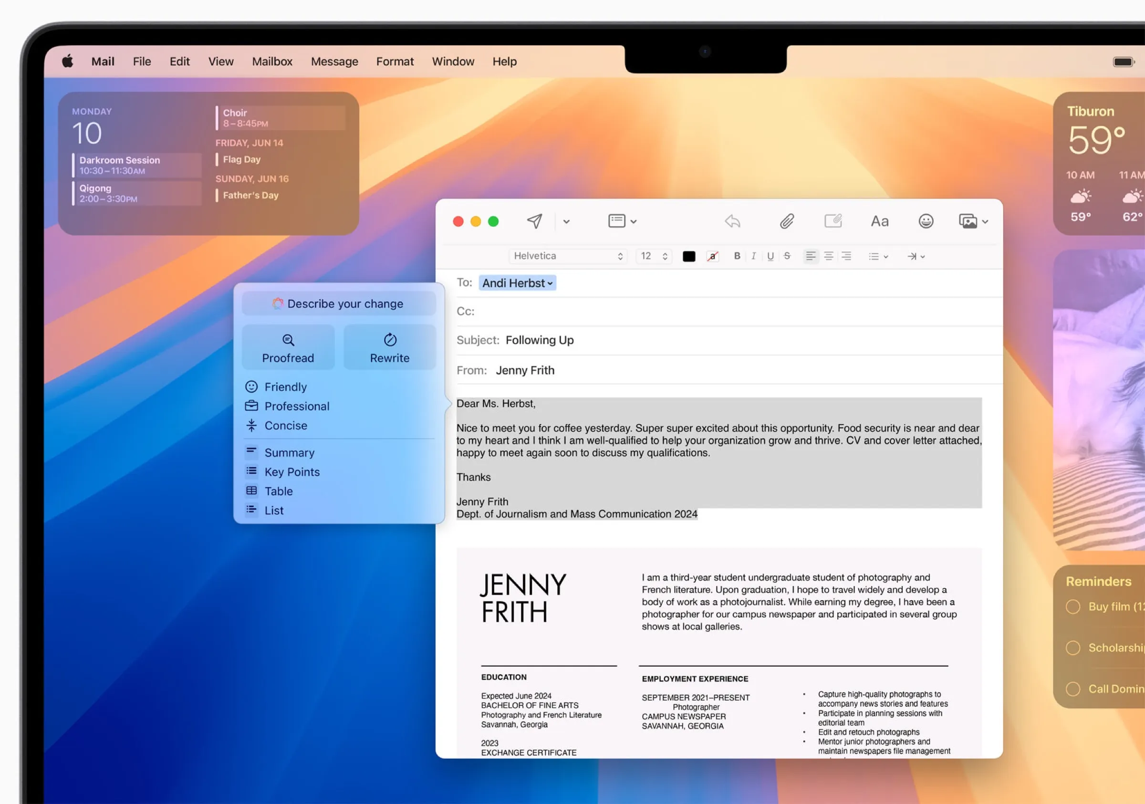Open the Helvetica font dropdown

(568, 255)
